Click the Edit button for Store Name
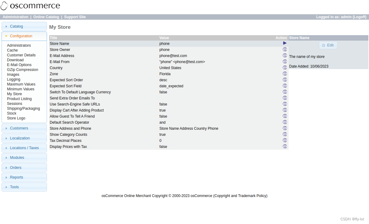Viewport: 369px width, 224px height. (328, 45)
